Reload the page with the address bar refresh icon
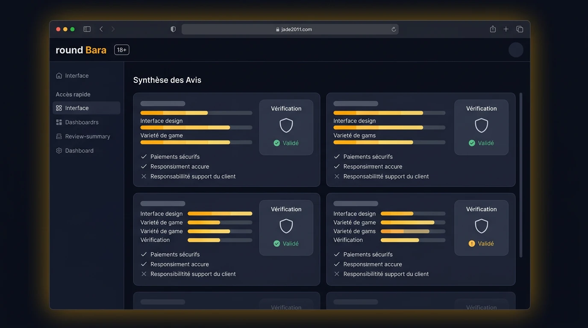 tap(394, 29)
